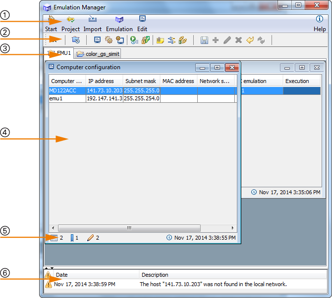Click the pencil modified-count status icon
332x298 pixels.
click(x=90, y=238)
